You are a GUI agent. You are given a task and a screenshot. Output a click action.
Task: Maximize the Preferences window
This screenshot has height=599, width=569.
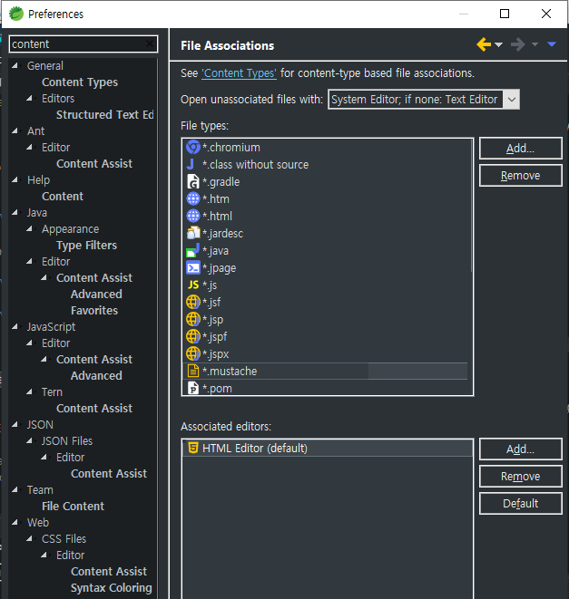tap(505, 14)
